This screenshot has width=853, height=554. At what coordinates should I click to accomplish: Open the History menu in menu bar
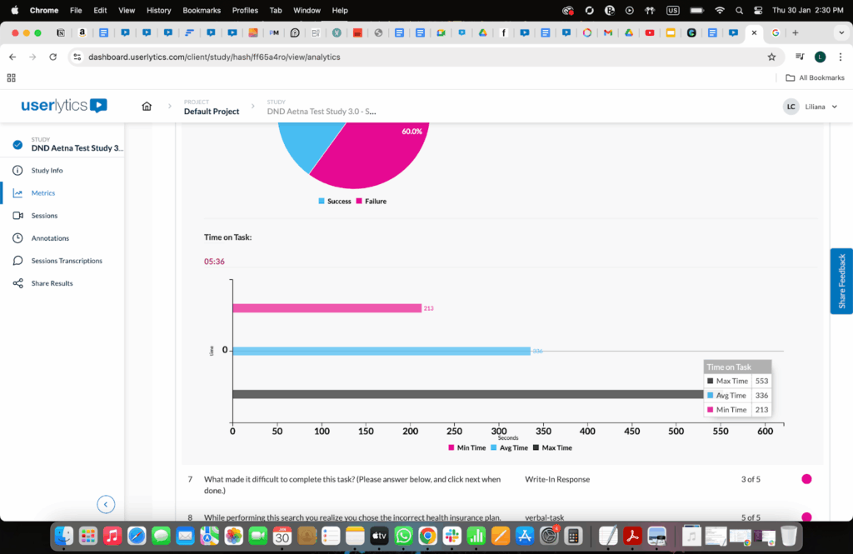click(x=158, y=10)
